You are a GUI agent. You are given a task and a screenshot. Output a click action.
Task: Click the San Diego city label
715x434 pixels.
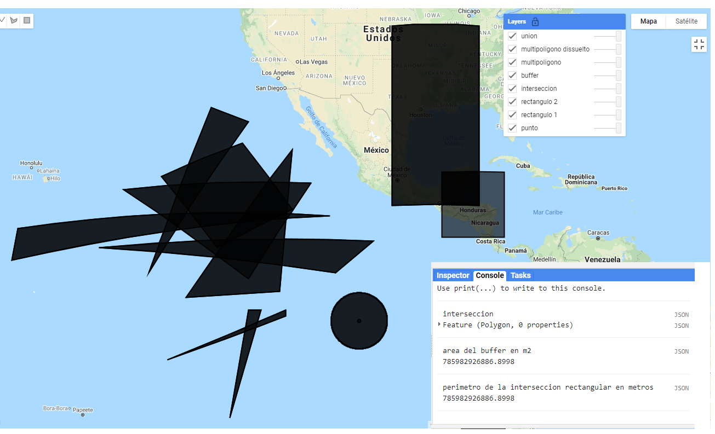[270, 88]
